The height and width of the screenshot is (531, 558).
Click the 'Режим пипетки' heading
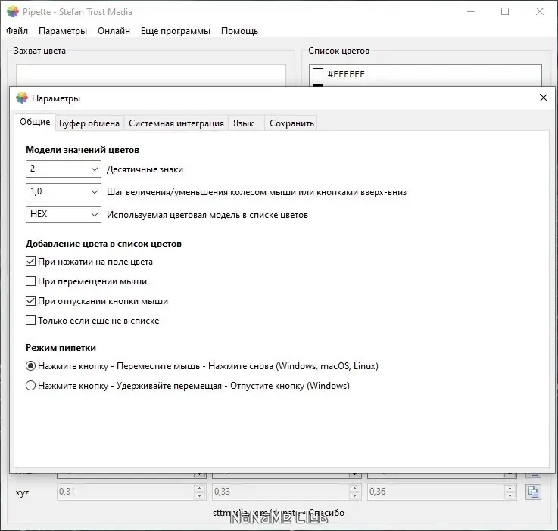click(61, 348)
